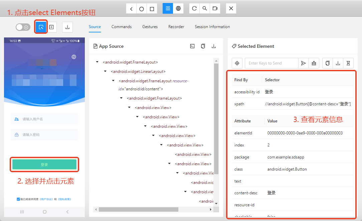Download screenshot from the toolbar
This screenshot has height=221, width=362.
(67, 27)
